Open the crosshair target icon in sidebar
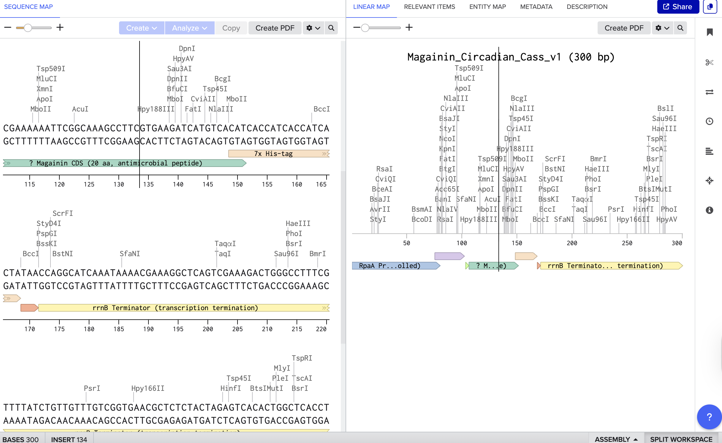The height and width of the screenshot is (443, 722). point(710,181)
